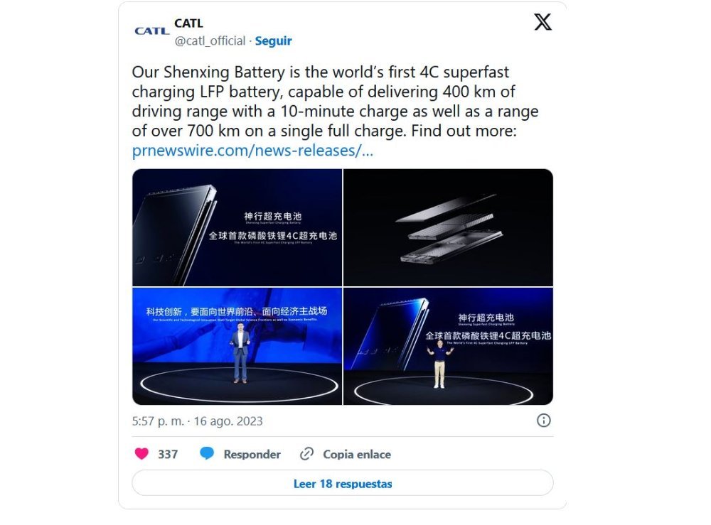Click the Copia enlace button
The width and height of the screenshot is (711, 525).
click(356, 455)
